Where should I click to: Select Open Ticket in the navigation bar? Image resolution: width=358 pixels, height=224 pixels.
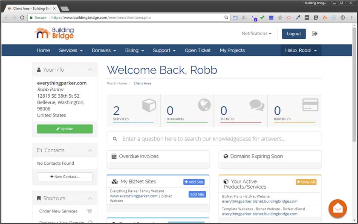coord(197,50)
